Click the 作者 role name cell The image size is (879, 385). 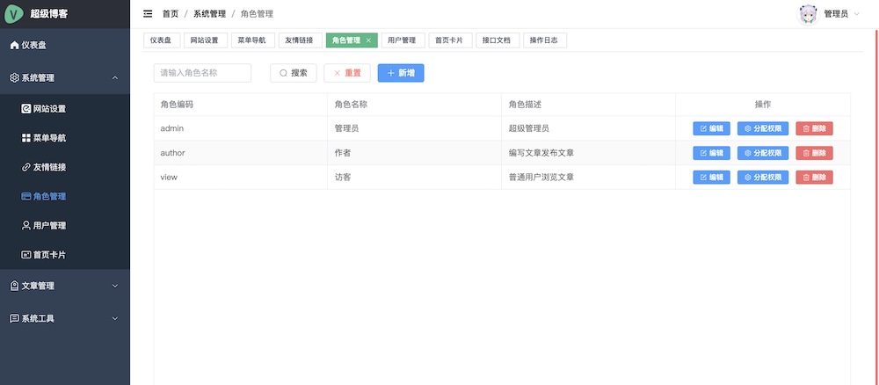[414, 153]
